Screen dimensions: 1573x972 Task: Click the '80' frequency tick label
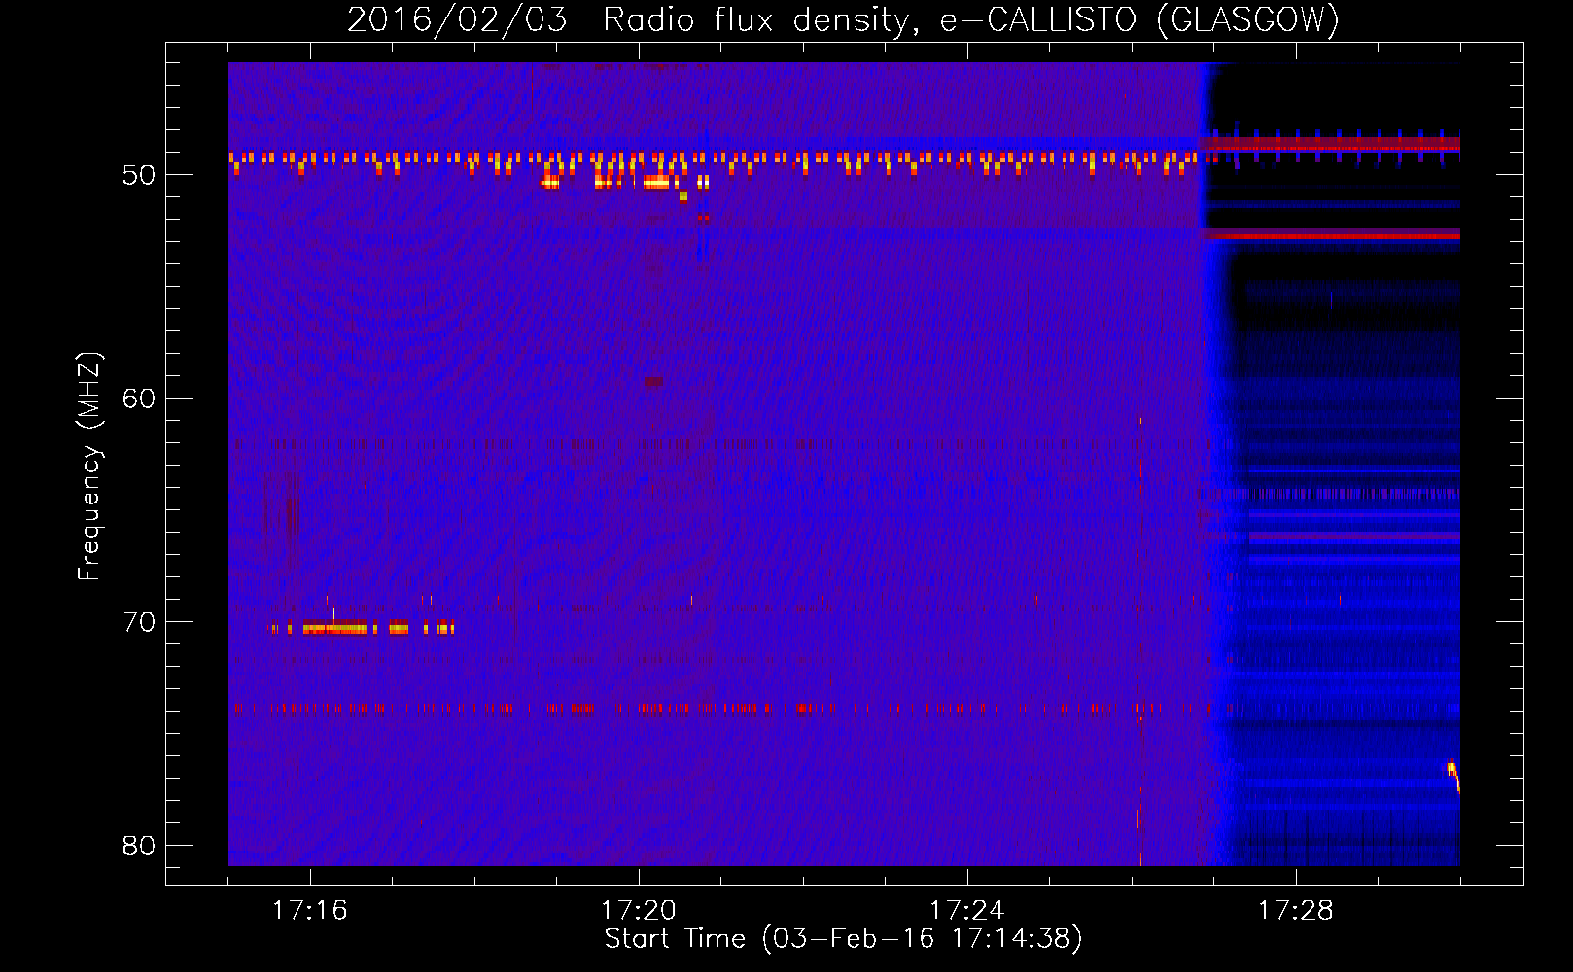click(x=139, y=846)
